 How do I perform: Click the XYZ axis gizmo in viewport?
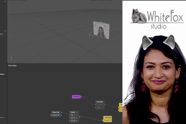pyautogui.click(x=12, y=58)
